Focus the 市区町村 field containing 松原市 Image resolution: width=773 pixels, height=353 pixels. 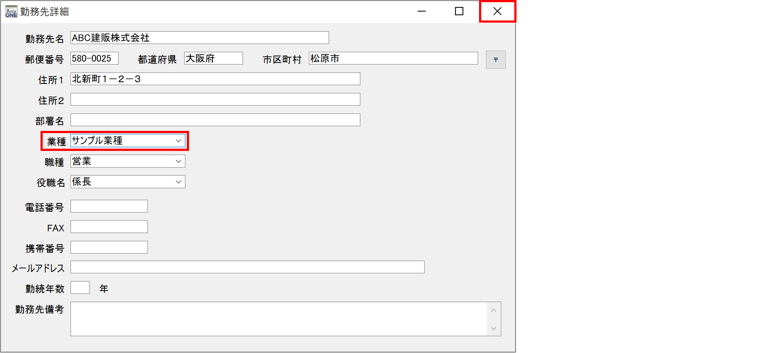393,58
